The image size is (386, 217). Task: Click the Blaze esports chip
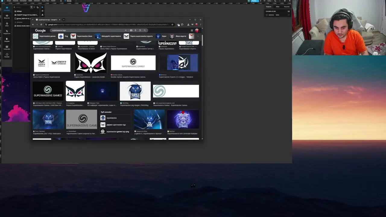pos(178,36)
